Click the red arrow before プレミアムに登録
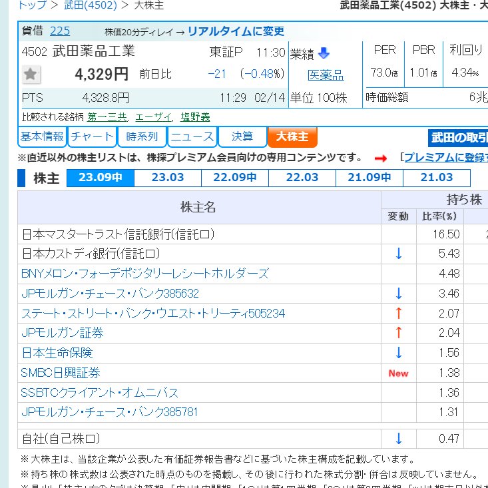 coord(380,158)
